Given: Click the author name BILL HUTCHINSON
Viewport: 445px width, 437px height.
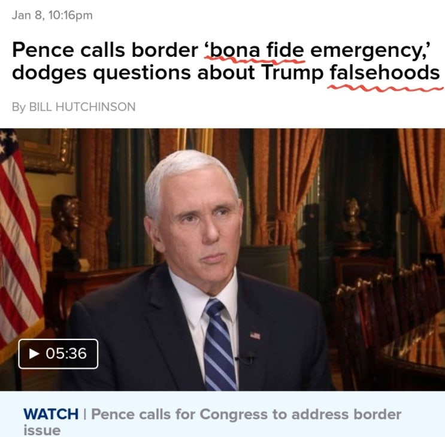Looking at the screenshot, I should [82, 107].
